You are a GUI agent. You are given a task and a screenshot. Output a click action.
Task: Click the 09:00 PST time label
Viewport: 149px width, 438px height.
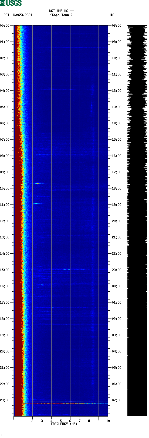(5, 172)
